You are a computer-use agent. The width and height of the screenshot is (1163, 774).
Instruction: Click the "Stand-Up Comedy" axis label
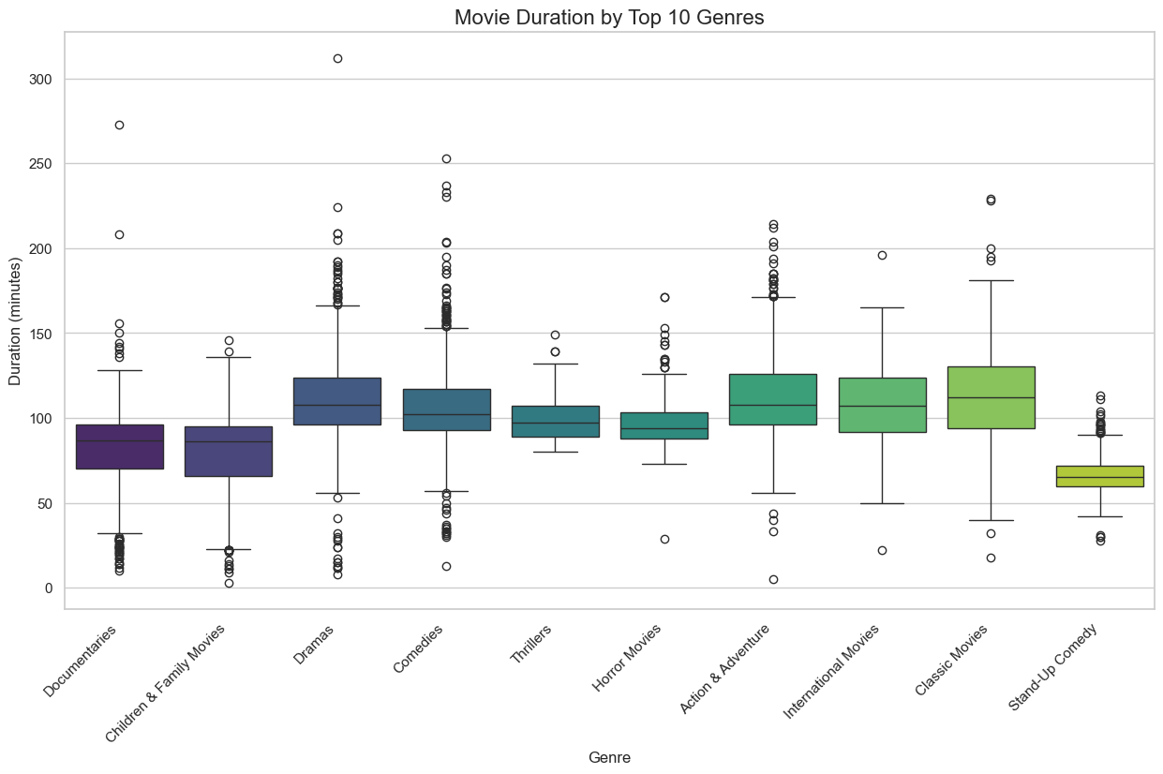point(1056,666)
